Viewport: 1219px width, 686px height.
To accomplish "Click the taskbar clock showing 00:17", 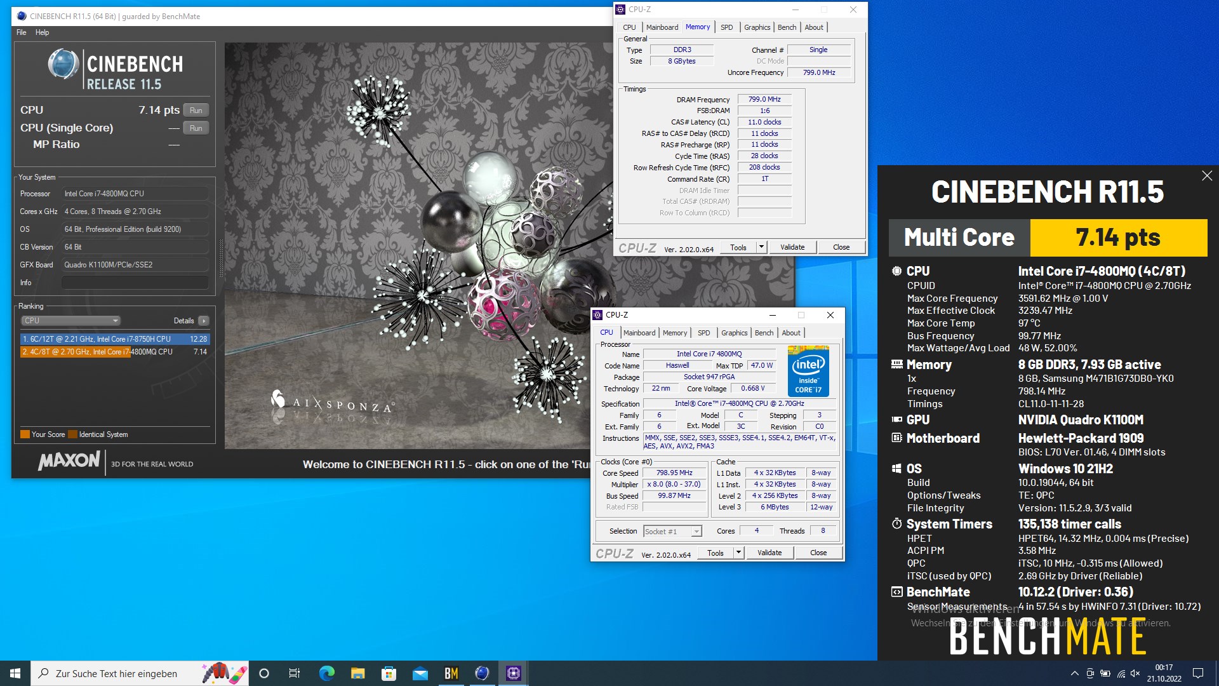I will pos(1164,673).
